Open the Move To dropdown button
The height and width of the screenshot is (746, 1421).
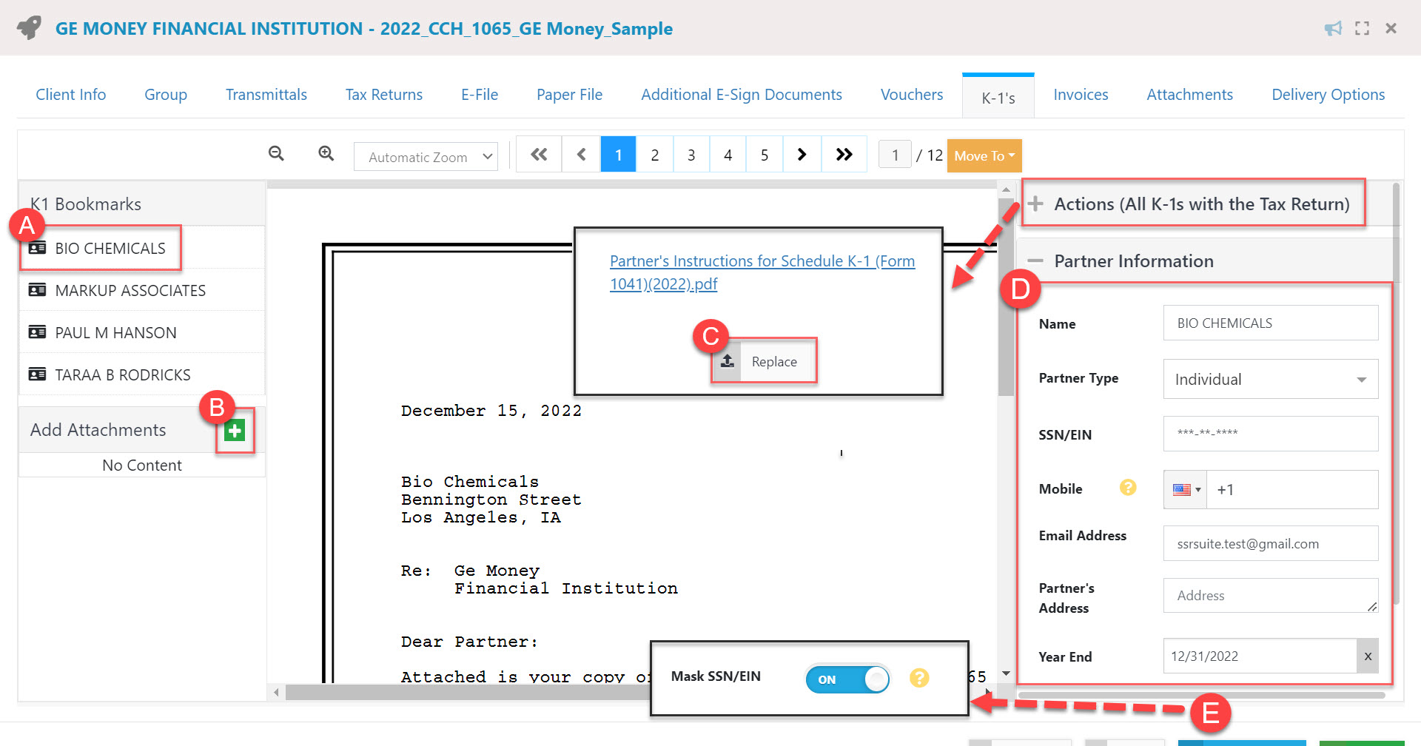984,156
